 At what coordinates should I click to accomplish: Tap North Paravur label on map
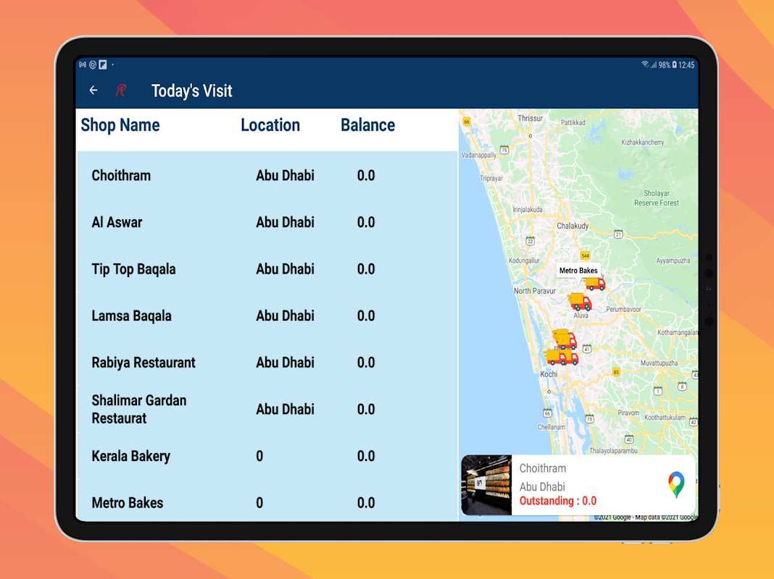pyautogui.click(x=535, y=291)
